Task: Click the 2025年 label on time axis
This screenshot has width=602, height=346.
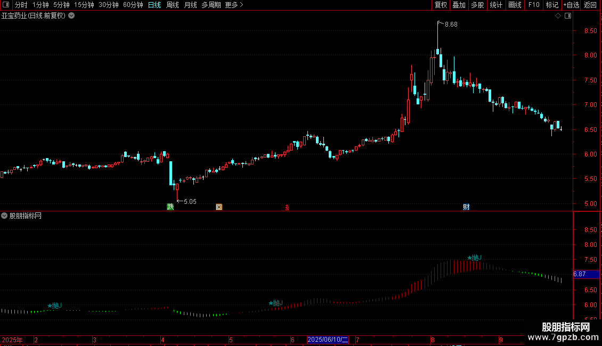Action: pyautogui.click(x=12, y=340)
